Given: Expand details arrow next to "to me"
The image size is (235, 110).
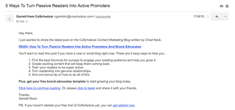Looking at the screenshot, I should coord(26,22).
